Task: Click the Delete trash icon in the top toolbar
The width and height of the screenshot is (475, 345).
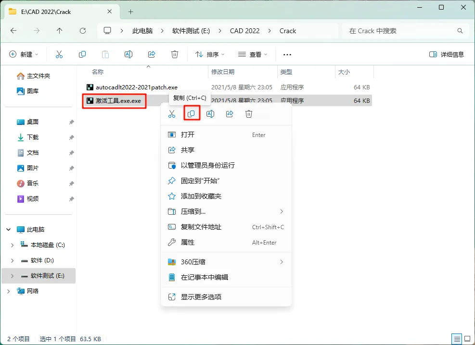Action: coord(175,54)
